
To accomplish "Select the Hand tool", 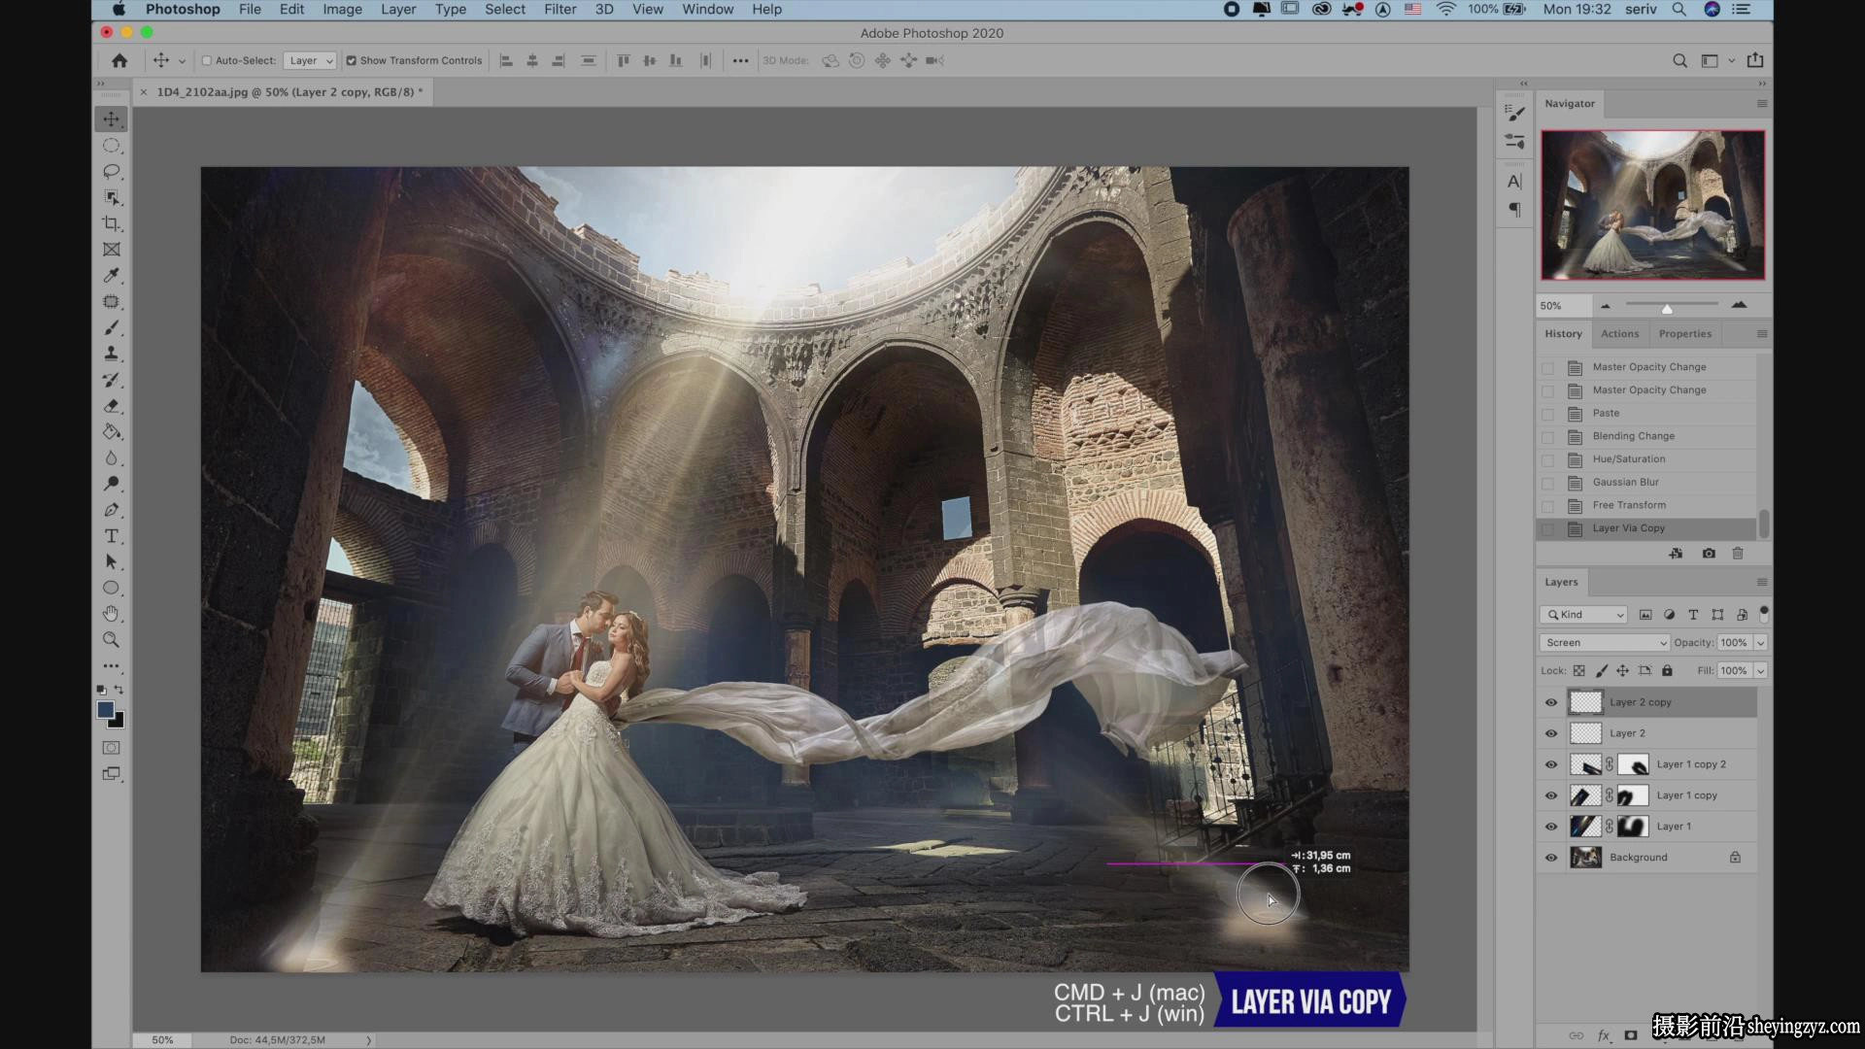I will (x=112, y=614).
